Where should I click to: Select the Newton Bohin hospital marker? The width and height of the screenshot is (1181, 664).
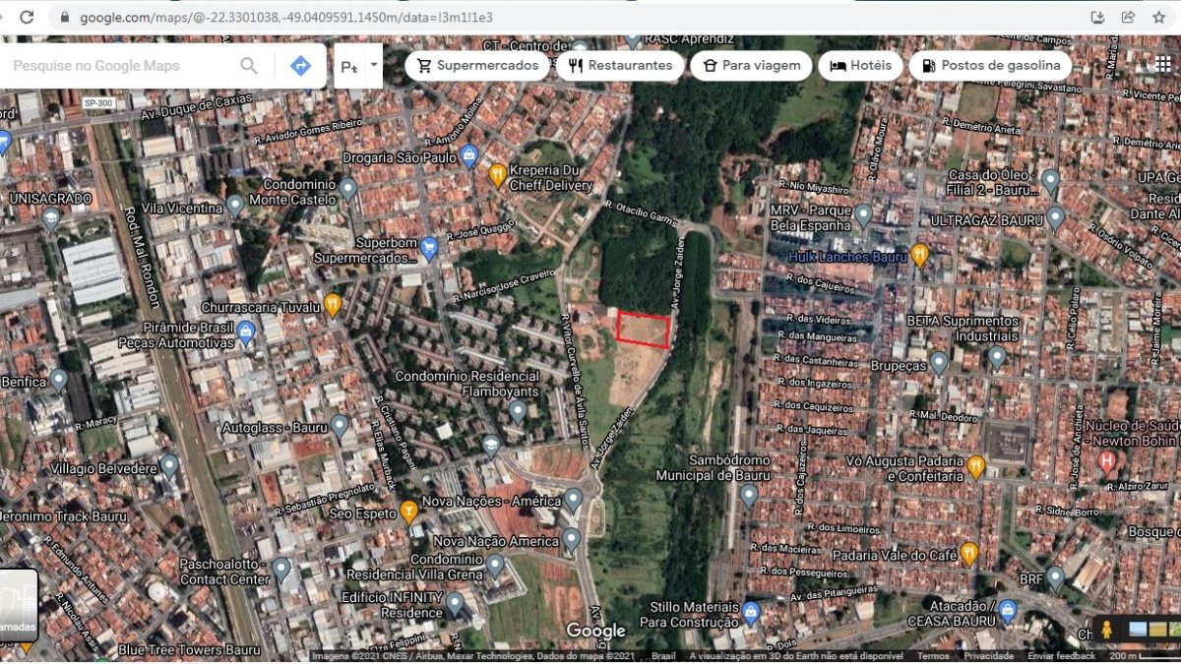click(x=1106, y=460)
